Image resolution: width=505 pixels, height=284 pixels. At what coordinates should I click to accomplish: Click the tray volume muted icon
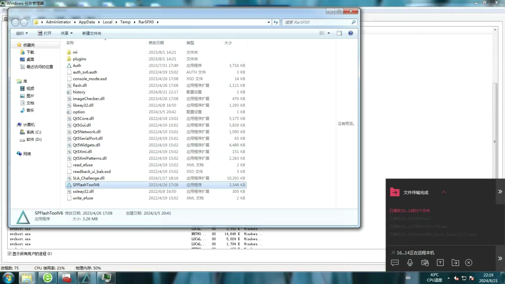456,278
